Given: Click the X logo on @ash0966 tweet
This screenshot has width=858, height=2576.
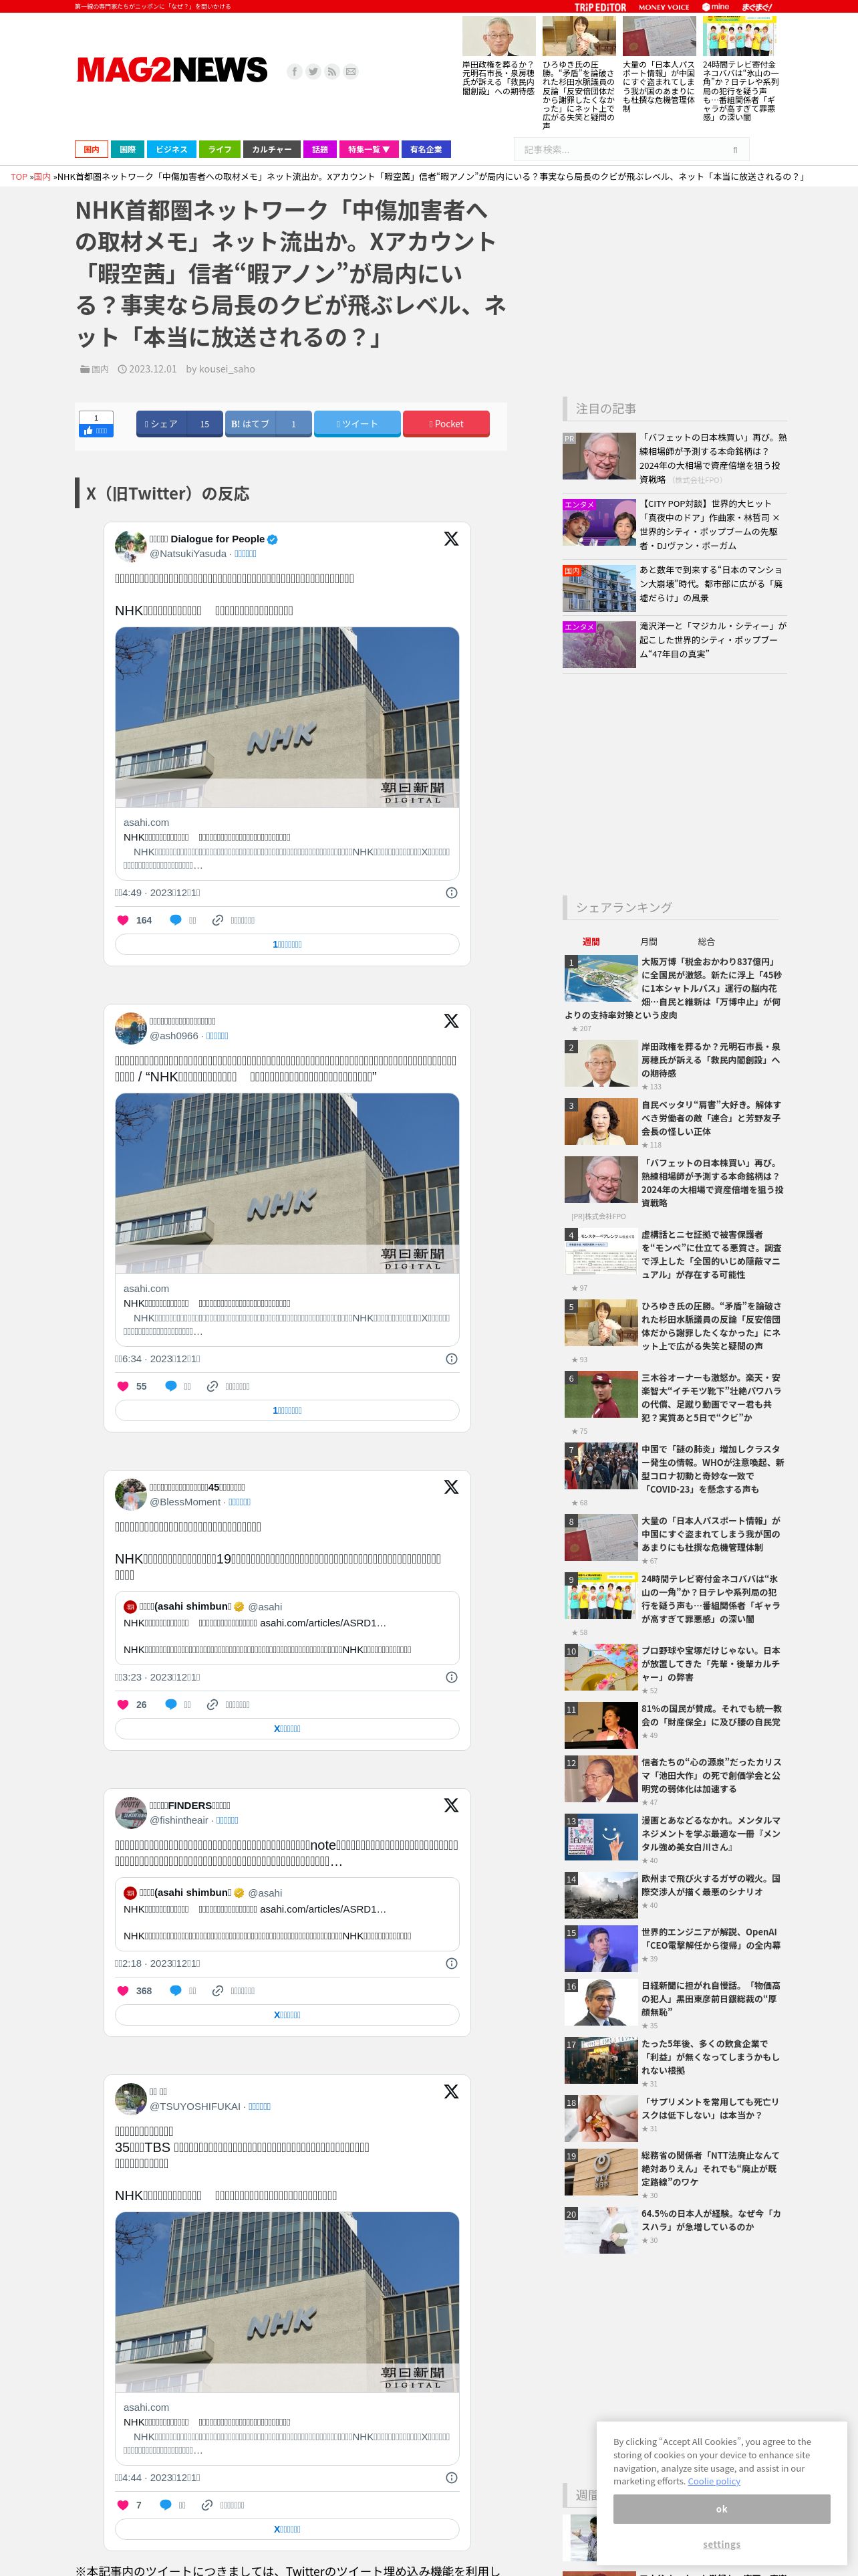Looking at the screenshot, I should click(x=452, y=1020).
